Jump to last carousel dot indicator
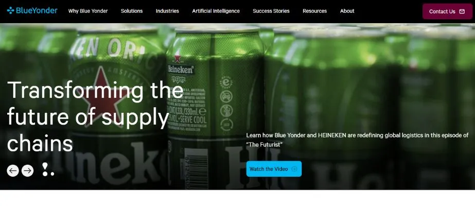This screenshot has height=224, width=475. click(x=52, y=174)
